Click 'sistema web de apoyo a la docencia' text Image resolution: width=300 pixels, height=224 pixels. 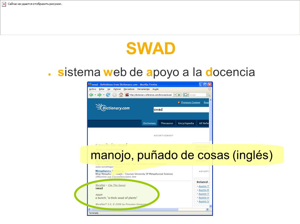click(x=156, y=72)
